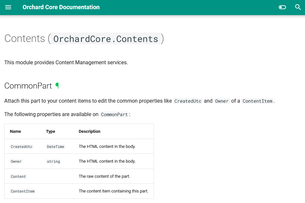Click the CommonPart inline code before the table
Image resolution: width=305 pixels, height=203 pixels.
coord(114,114)
